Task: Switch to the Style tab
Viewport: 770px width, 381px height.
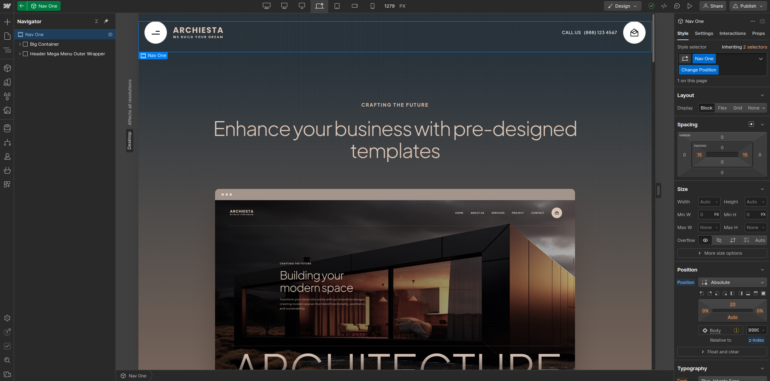Action: click(683, 33)
